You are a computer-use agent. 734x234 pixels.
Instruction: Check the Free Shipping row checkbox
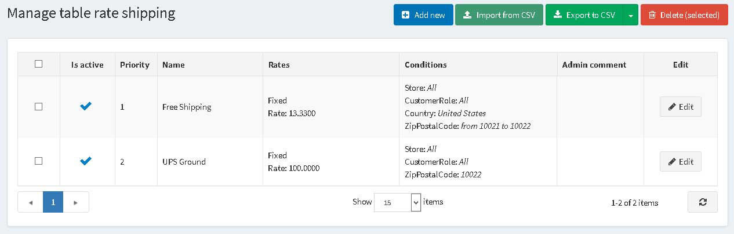click(x=39, y=107)
